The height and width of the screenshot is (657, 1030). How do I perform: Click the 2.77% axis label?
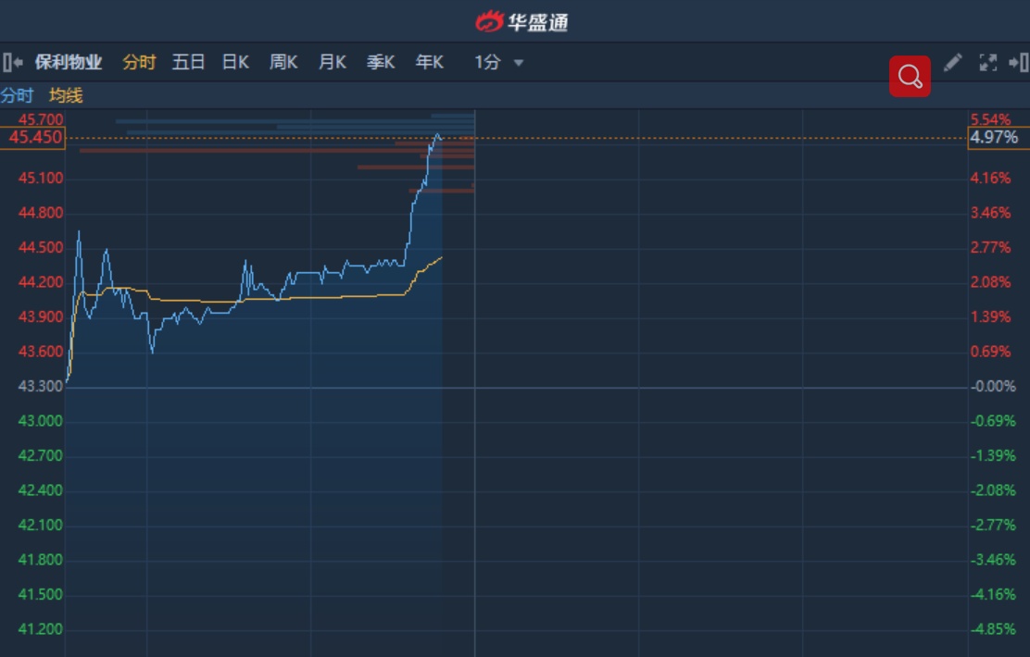coord(990,248)
